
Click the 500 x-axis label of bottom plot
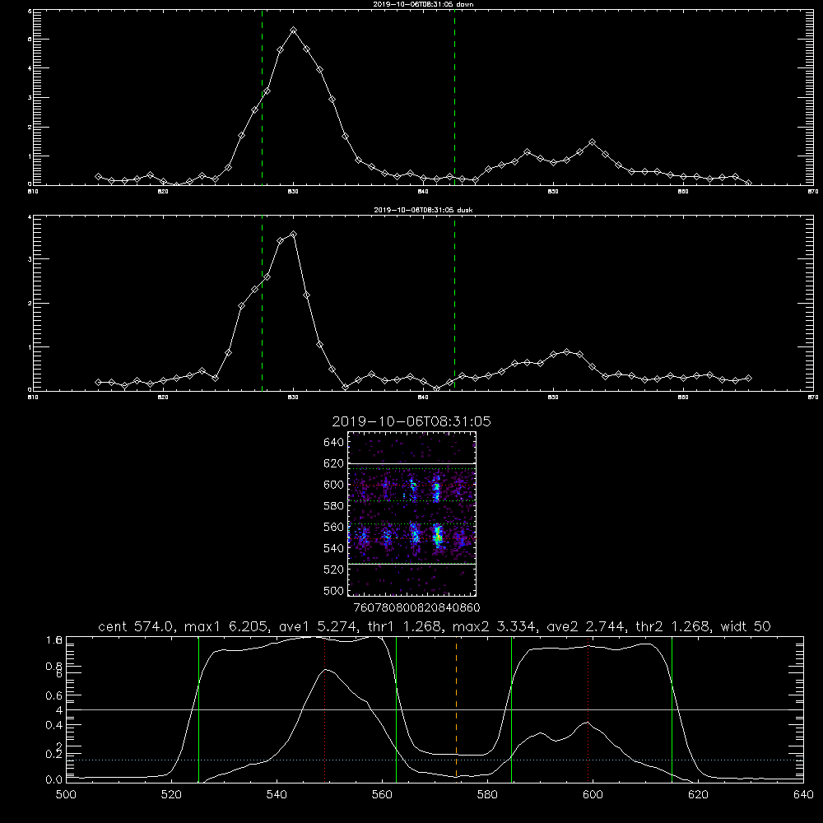click(66, 795)
